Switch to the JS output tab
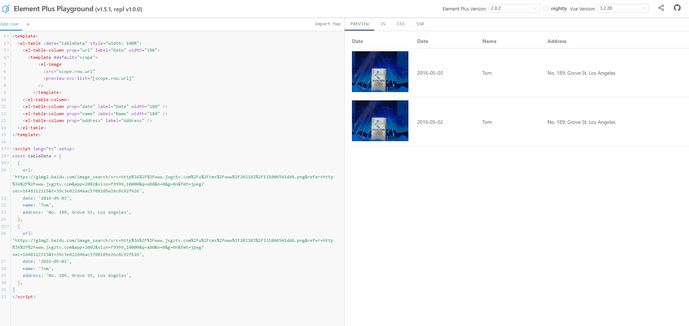The image size is (689, 326). (383, 24)
